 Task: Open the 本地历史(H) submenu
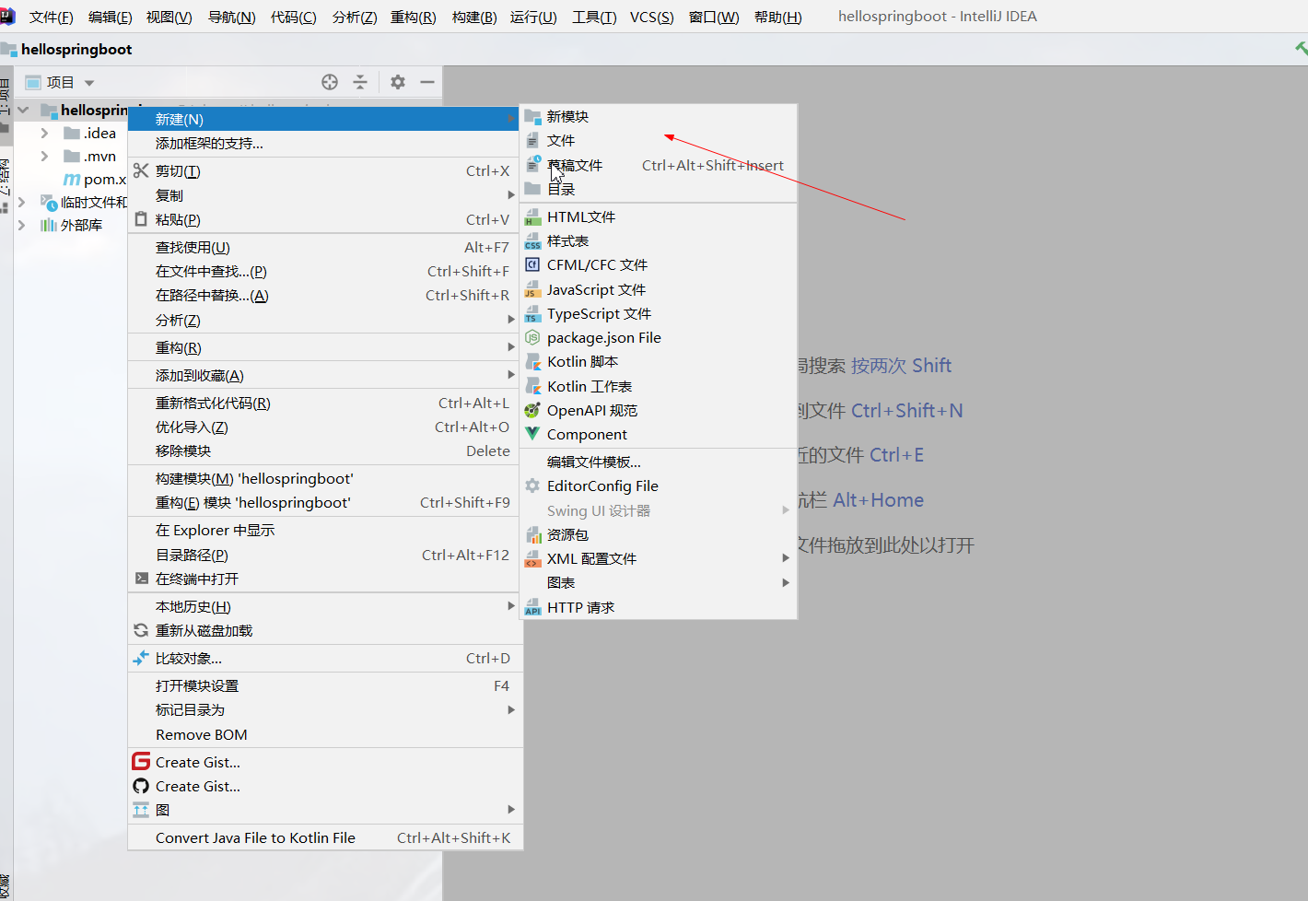pos(325,606)
